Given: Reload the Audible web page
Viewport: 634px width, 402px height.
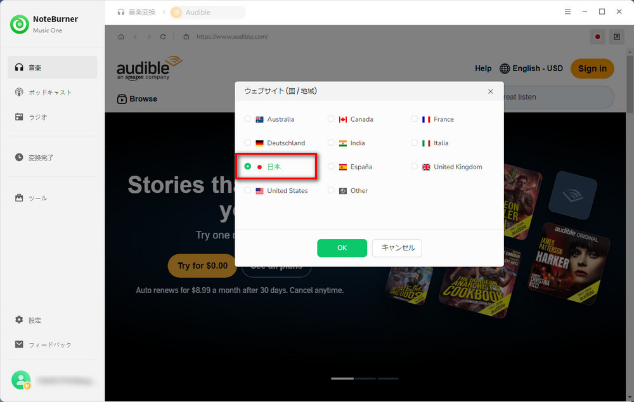Looking at the screenshot, I should (x=163, y=36).
